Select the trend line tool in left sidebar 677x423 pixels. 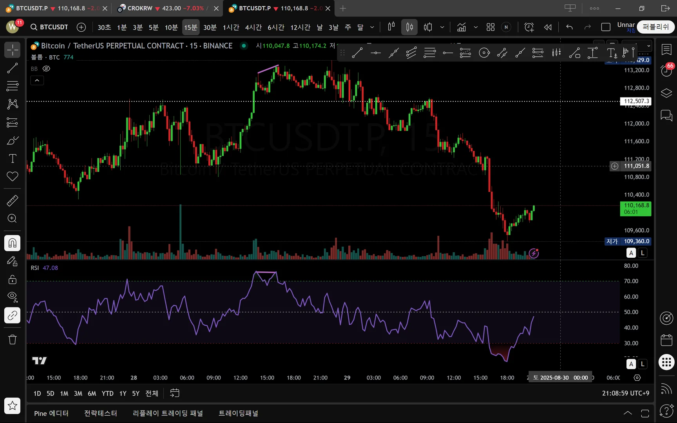pos(13,68)
